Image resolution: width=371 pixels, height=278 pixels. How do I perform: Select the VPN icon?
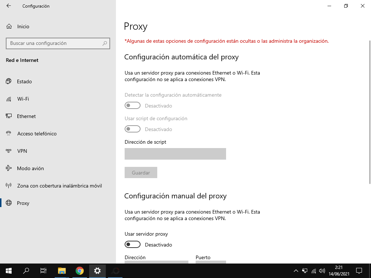[9, 151]
